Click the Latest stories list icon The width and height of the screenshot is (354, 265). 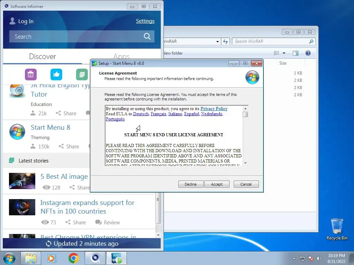pos(11,160)
